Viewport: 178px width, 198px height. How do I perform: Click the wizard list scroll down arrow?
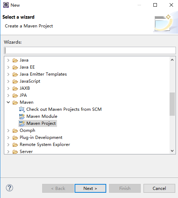click(x=172, y=151)
